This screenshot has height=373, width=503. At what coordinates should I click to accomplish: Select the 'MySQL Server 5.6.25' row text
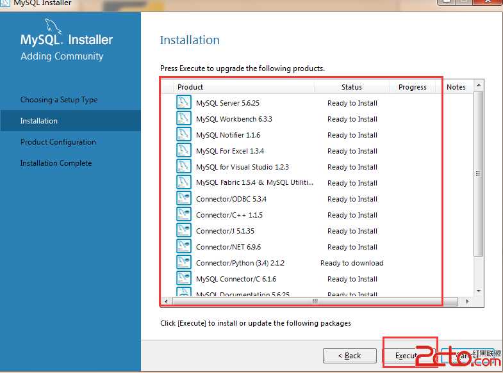point(227,103)
